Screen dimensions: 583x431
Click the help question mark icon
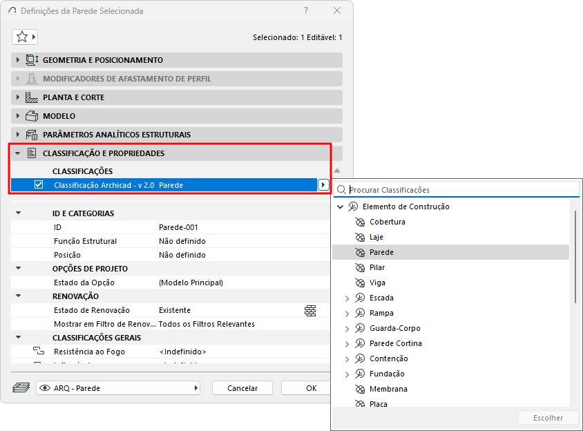coord(306,10)
